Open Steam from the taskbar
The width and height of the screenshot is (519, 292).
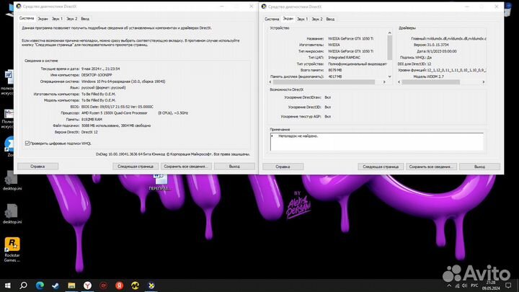(x=56, y=286)
